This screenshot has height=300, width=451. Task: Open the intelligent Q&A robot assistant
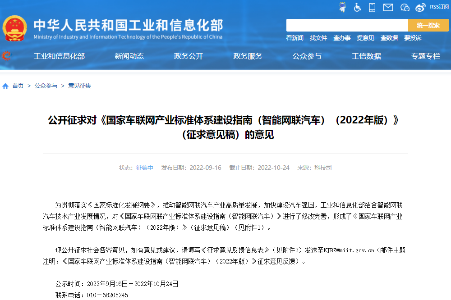[x=343, y=7]
